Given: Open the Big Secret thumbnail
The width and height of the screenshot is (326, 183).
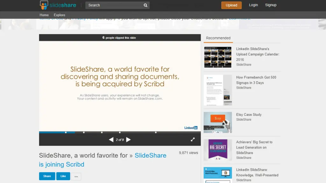Looking at the screenshot, I should [x=218, y=150].
